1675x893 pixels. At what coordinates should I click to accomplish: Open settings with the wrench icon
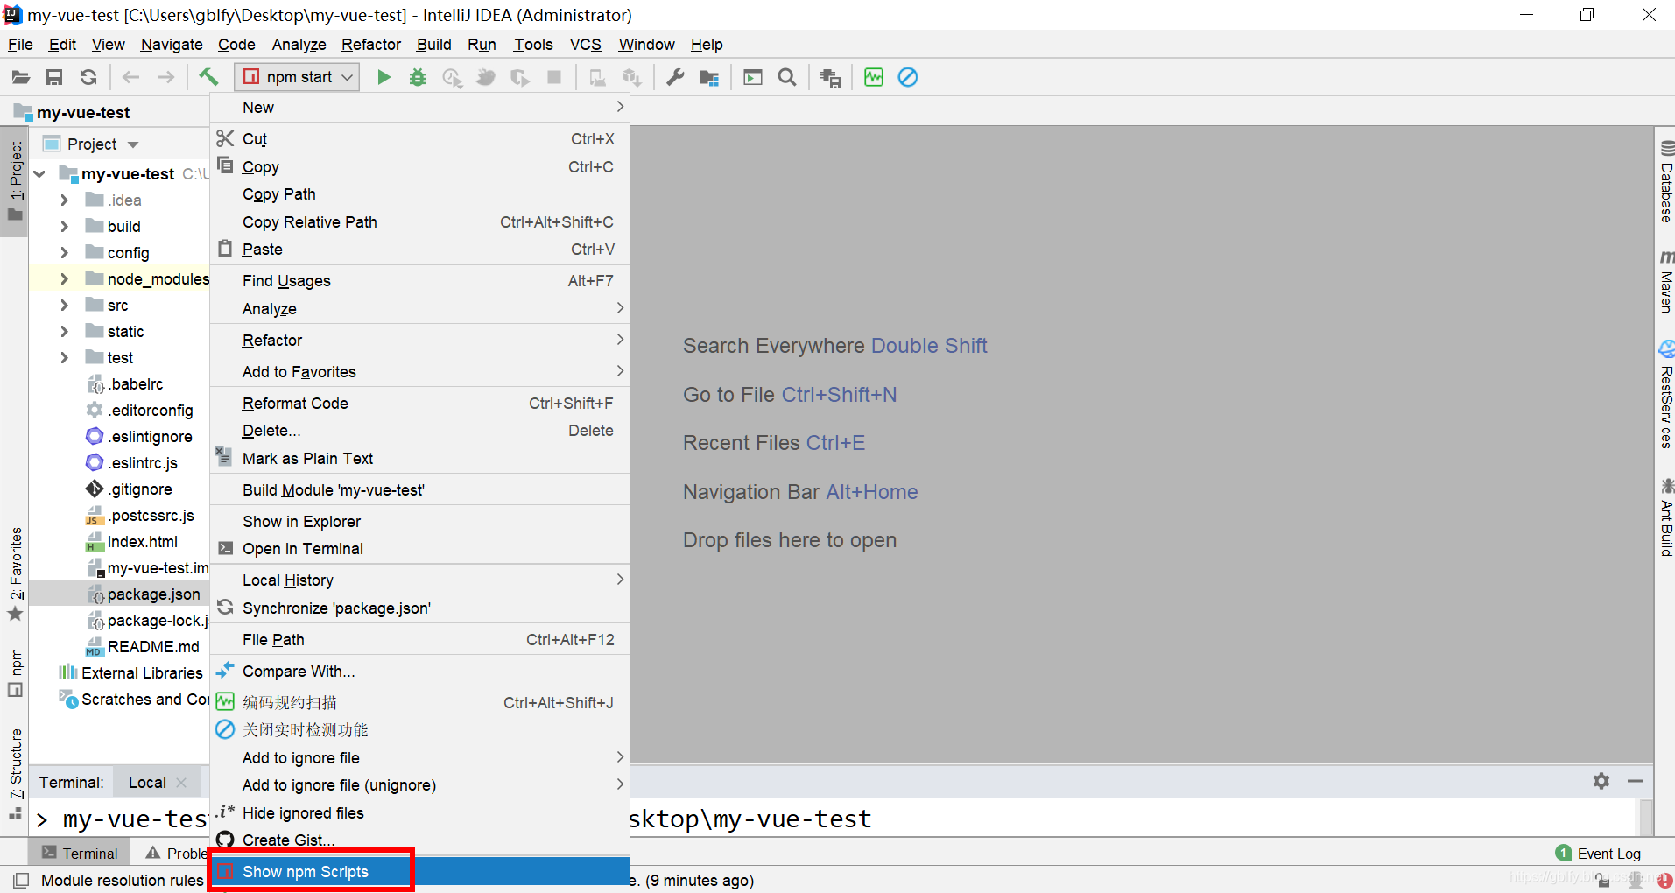point(675,77)
